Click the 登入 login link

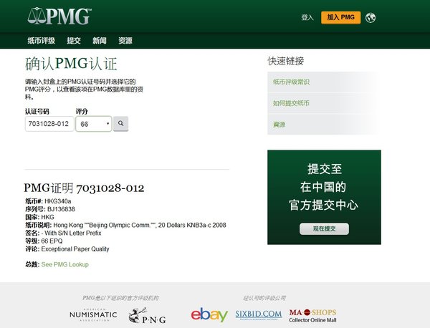coord(307,17)
